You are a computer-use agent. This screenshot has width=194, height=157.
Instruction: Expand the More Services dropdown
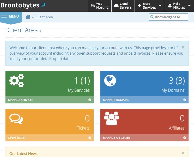click(x=150, y=6)
